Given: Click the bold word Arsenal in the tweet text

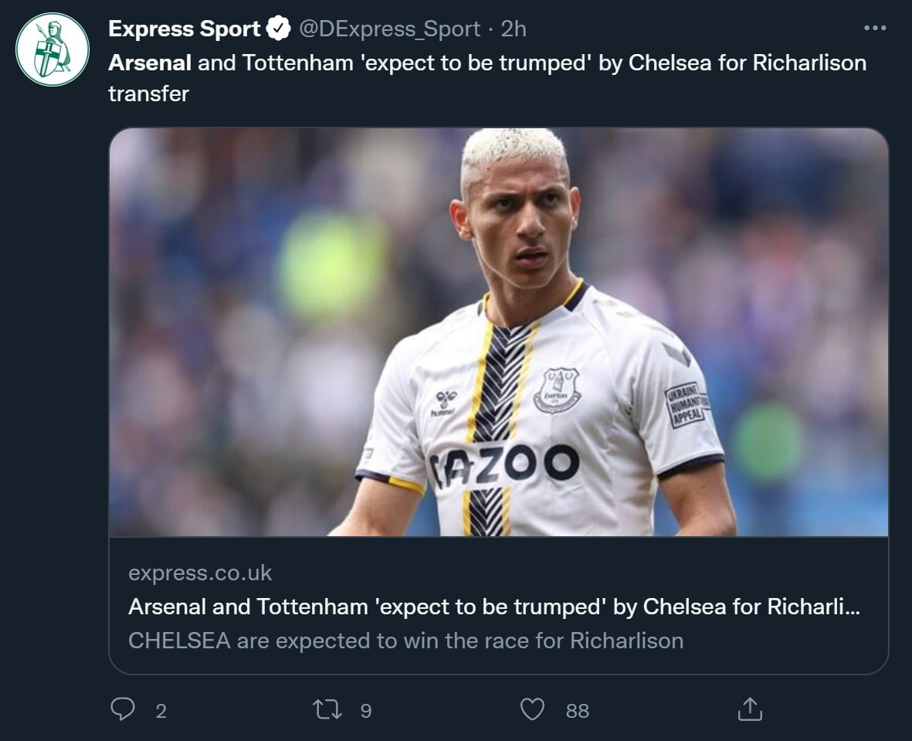Looking at the screenshot, I should [x=150, y=63].
